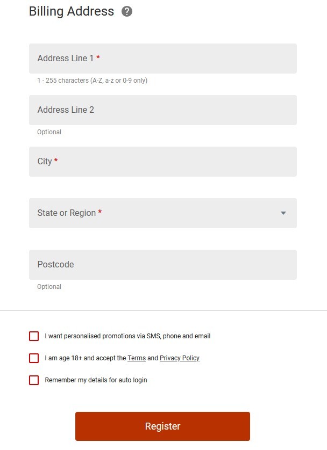Click the Billing Address heading
Image resolution: width=327 pixels, height=450 pixels.
[71, 11]
